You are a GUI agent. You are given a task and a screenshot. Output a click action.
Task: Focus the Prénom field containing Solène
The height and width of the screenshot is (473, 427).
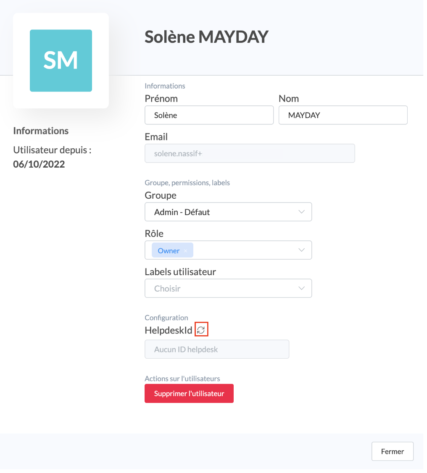[x=209, y=115]
